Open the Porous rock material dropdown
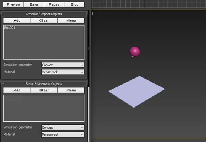This screenshot has height=142, width=206. coord(63,135)
